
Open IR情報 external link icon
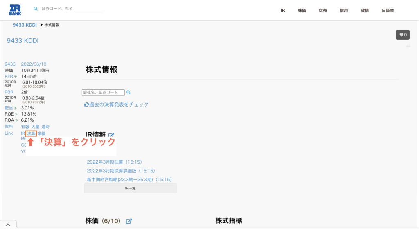[111, 135]
